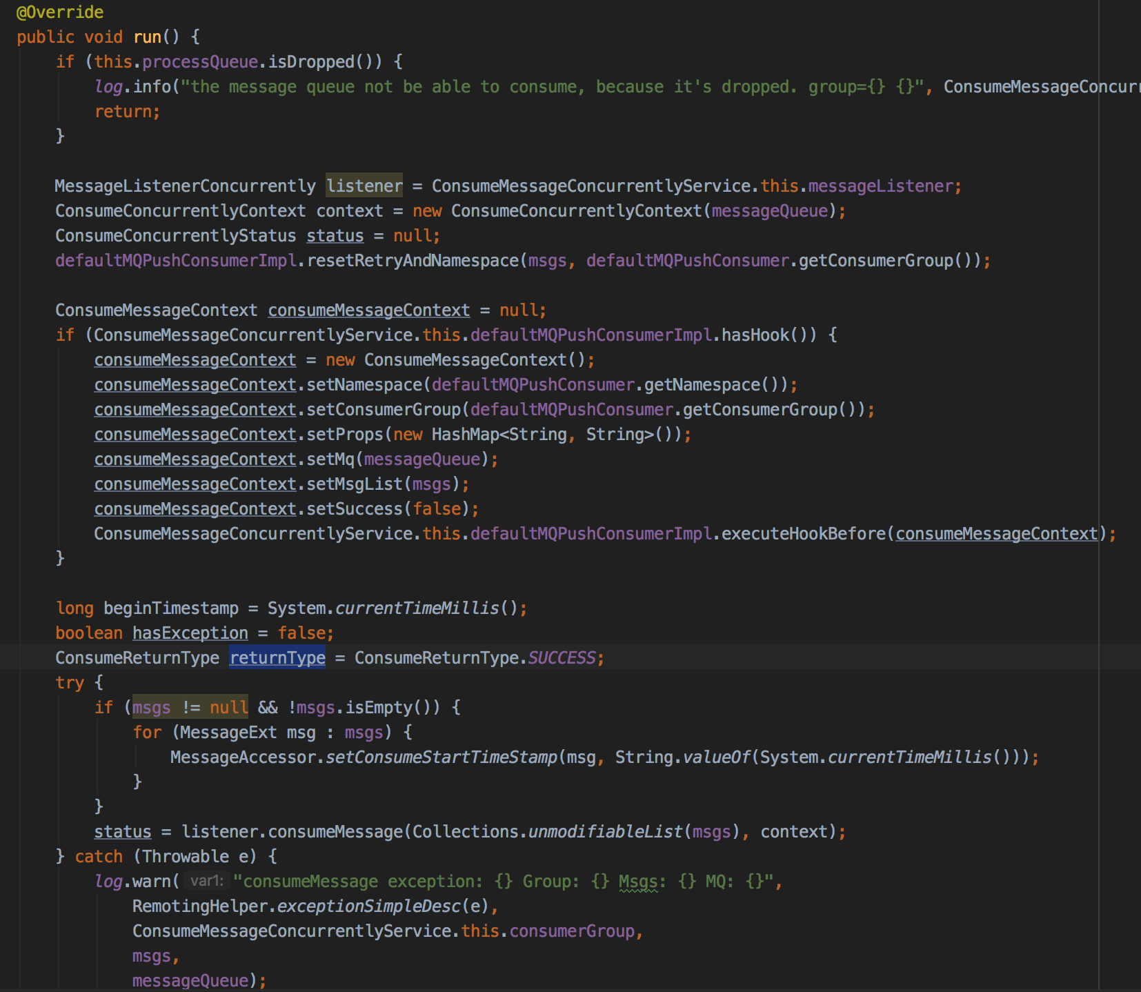1141x992 pixels.
Task: Click the hasHook method call
Action: click(x=755, y=335)
